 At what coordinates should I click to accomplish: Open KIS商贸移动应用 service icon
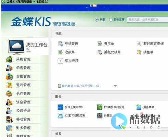coord(100,107)
